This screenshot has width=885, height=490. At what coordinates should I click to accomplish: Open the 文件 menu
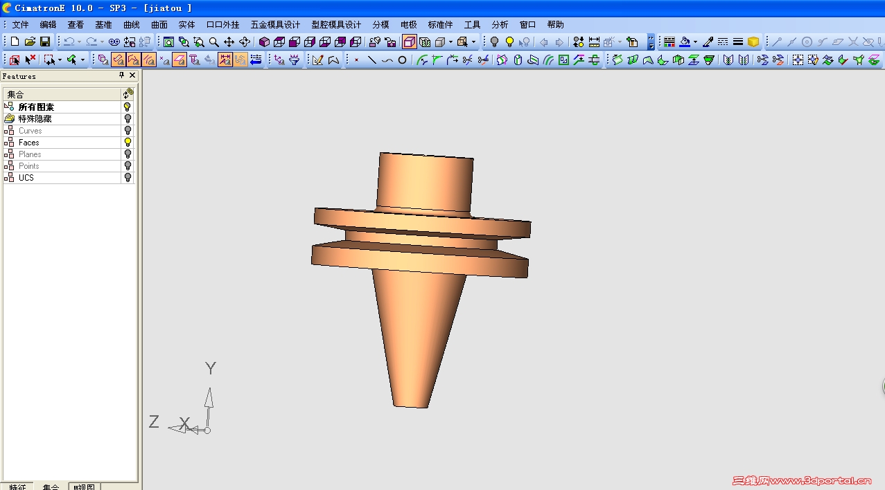click(20, 24)
